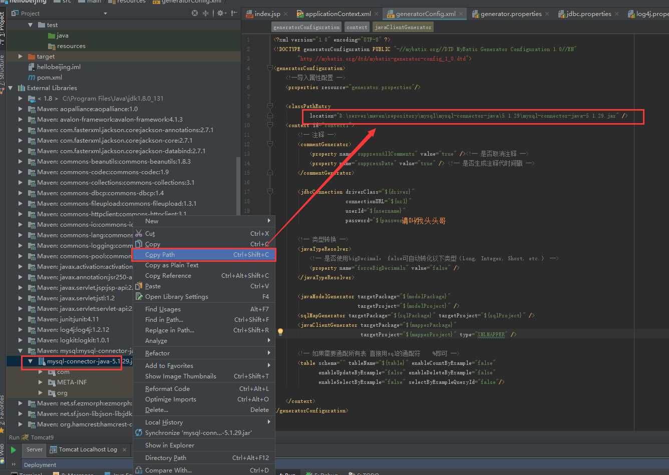
Task: Click the Synchronize refresh icon in context menu
Action: click(139, 432)
